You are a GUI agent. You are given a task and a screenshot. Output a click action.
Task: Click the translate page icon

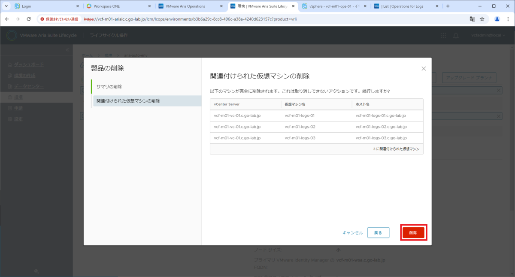(x=472, y=19)
